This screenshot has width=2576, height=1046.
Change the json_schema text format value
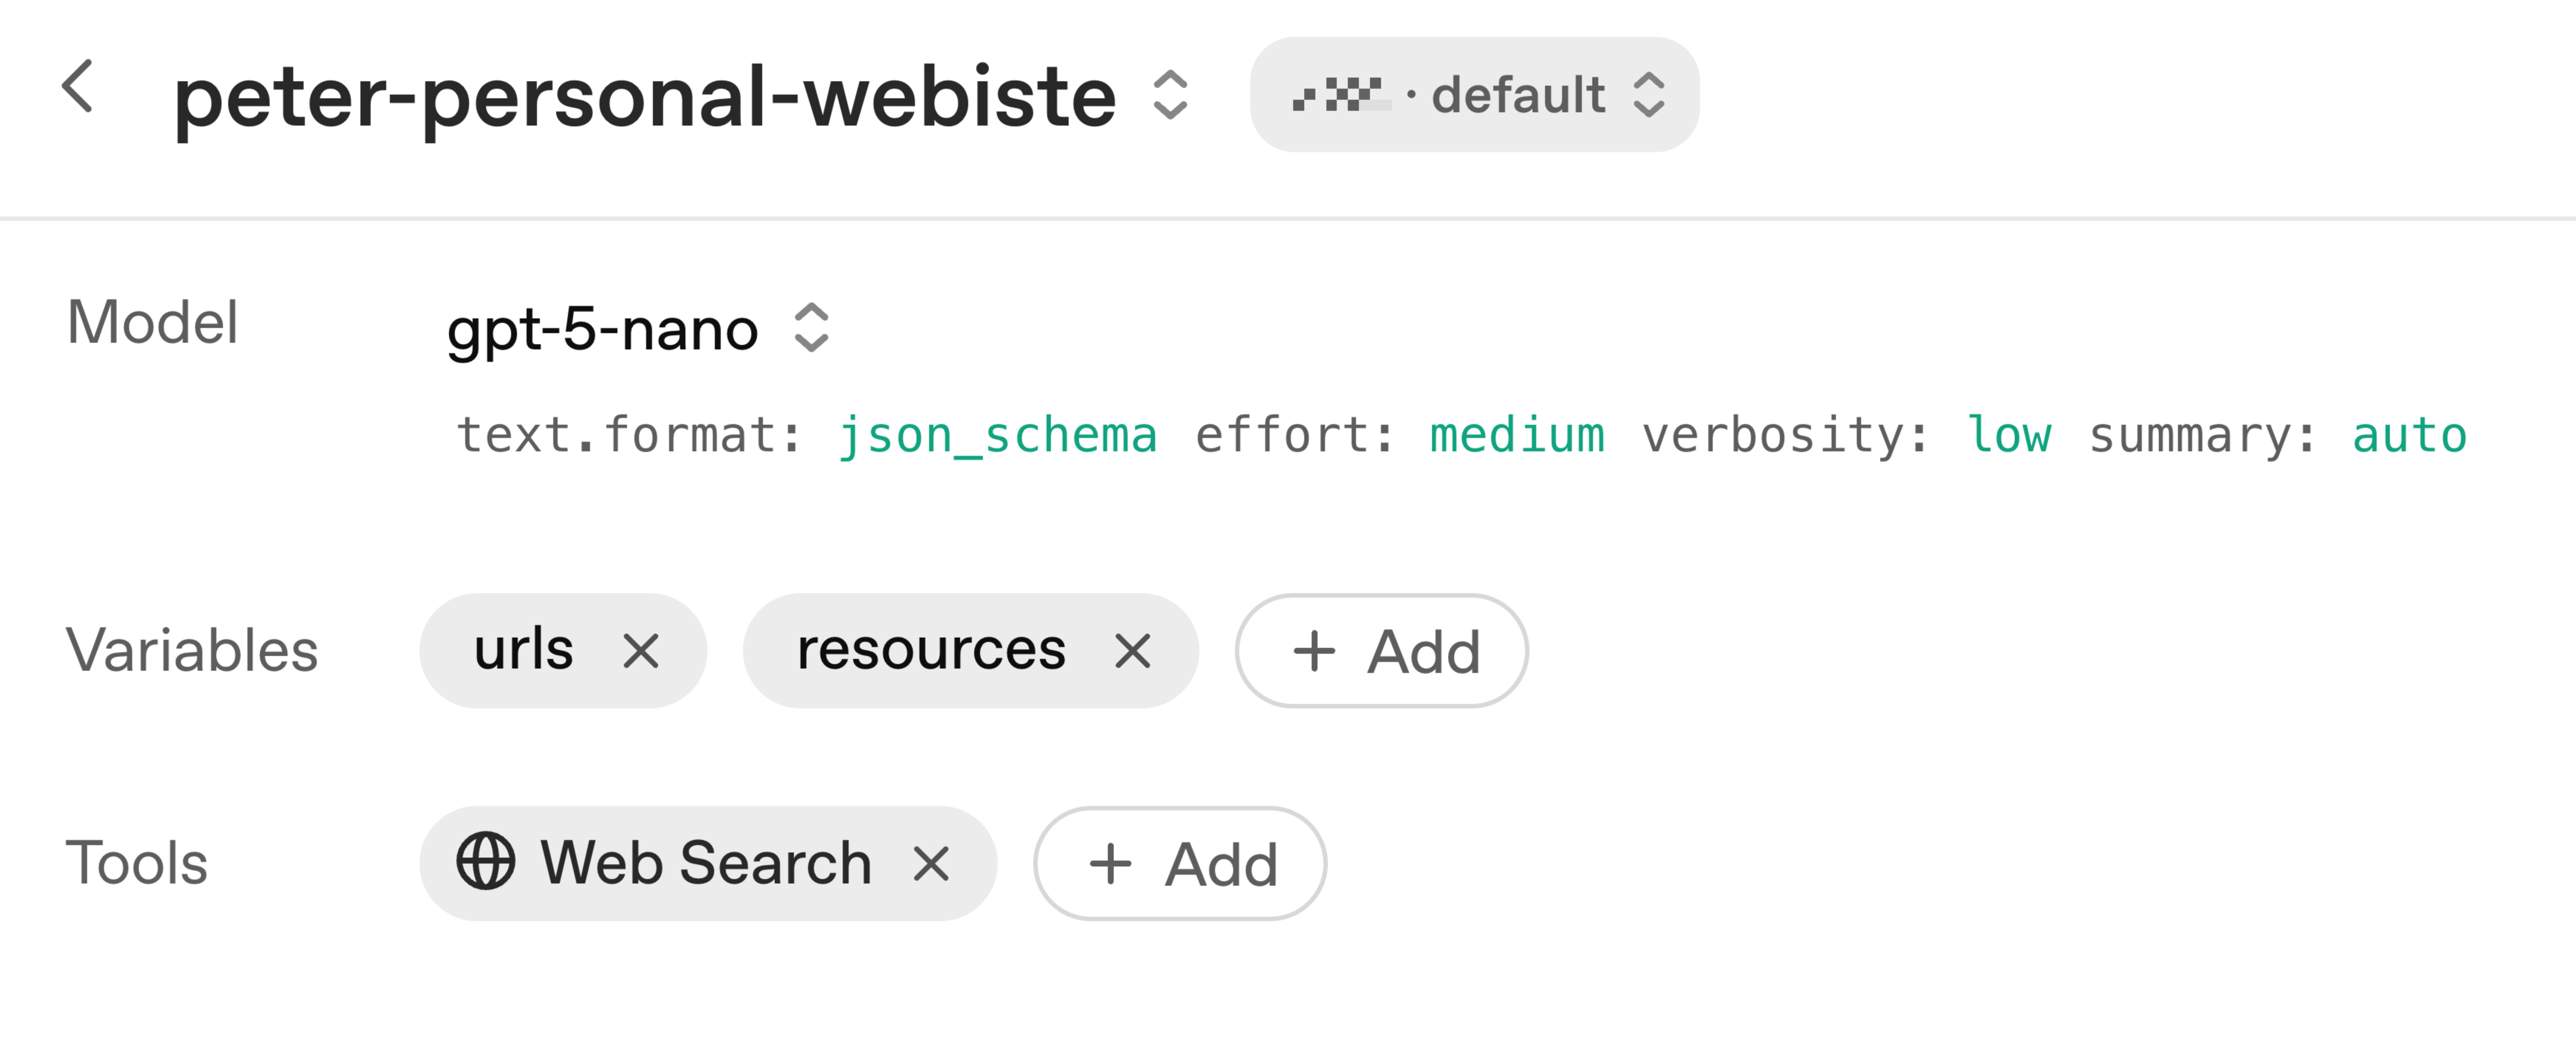tap(997, 436)
